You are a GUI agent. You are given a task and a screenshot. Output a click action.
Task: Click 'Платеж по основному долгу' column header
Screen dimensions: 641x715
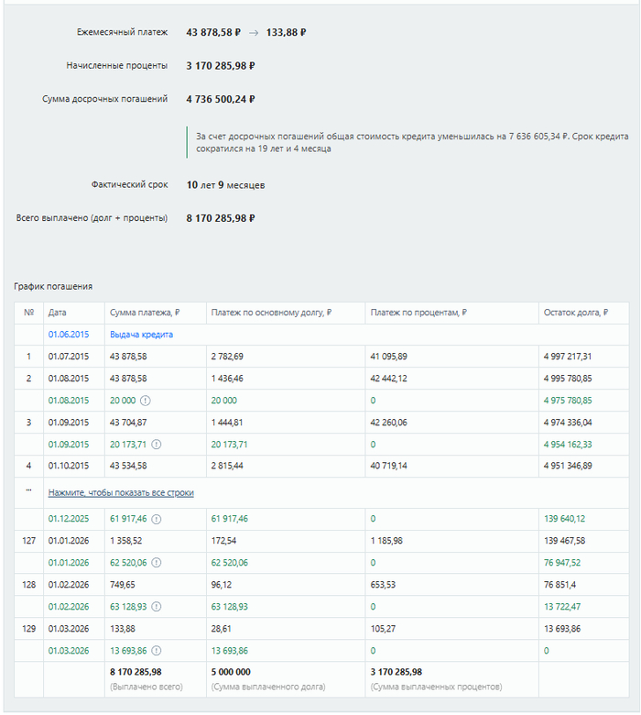(x=271, y=313)
